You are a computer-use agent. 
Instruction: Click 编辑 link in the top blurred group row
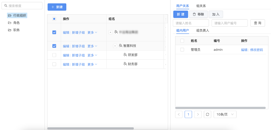66,32
